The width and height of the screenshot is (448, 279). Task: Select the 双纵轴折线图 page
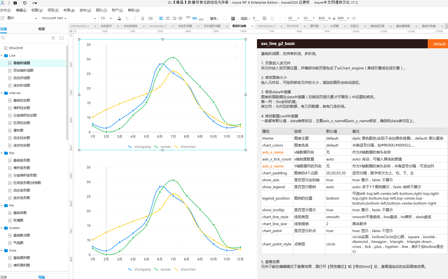23,71
